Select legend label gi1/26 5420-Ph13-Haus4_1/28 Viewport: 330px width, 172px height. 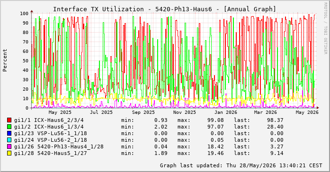pyautogui.click(x=59, y=147)
